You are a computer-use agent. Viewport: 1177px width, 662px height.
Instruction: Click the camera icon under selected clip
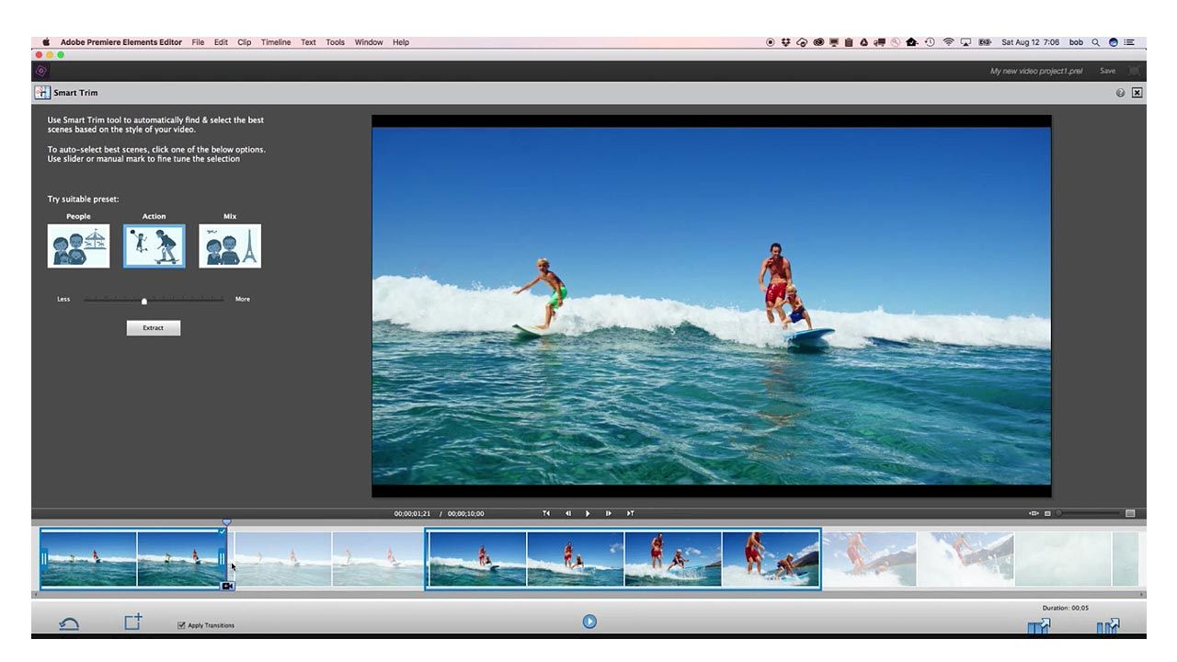[x=227, y=586]
